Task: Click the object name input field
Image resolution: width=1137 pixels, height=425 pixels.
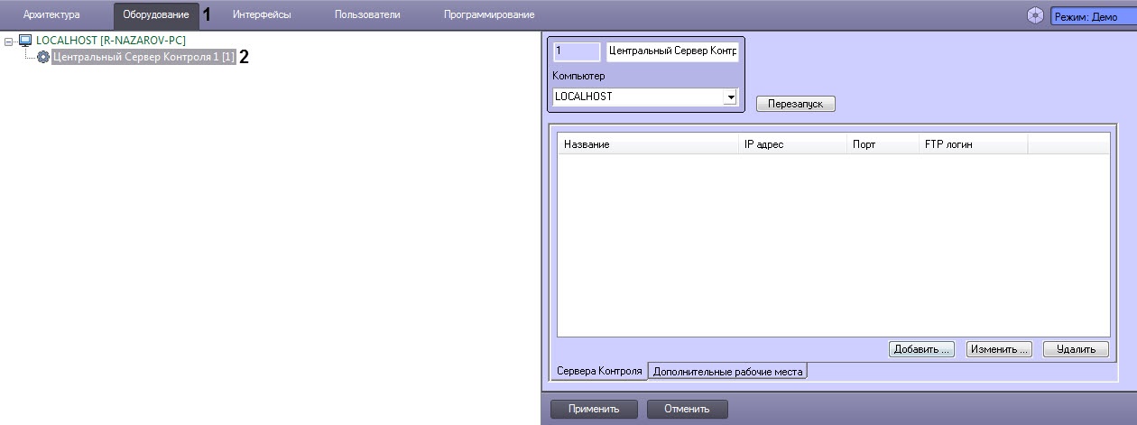Action: (673, 51)
